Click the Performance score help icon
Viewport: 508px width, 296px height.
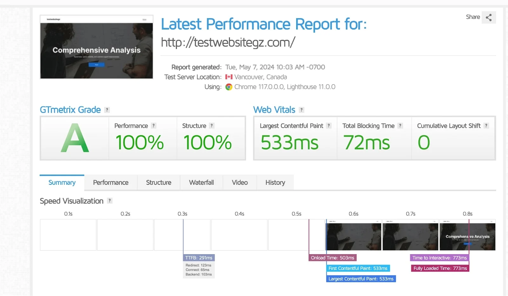[154, 125]
